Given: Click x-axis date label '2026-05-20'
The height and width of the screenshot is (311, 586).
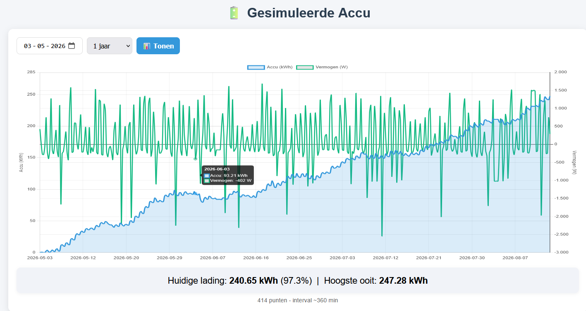Looking at the screenshot, I should (x=126, y=258).
